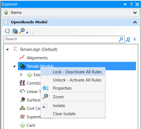Select the Terrain.dgn (Default) root item

coord(39,49)
